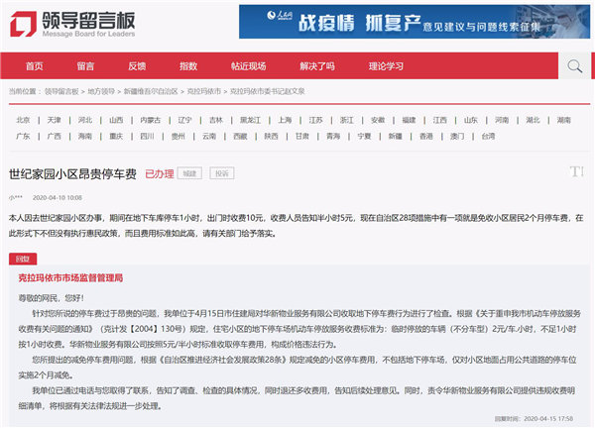Open the 指数 nav item
The width and height of the screenshot is (595, 428).
[188, 66]
